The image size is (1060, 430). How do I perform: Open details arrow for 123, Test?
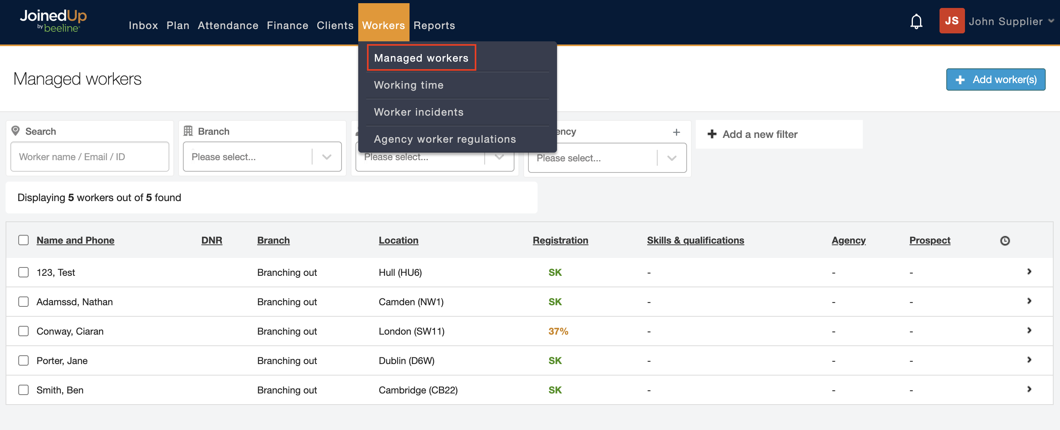[1029, 271]
